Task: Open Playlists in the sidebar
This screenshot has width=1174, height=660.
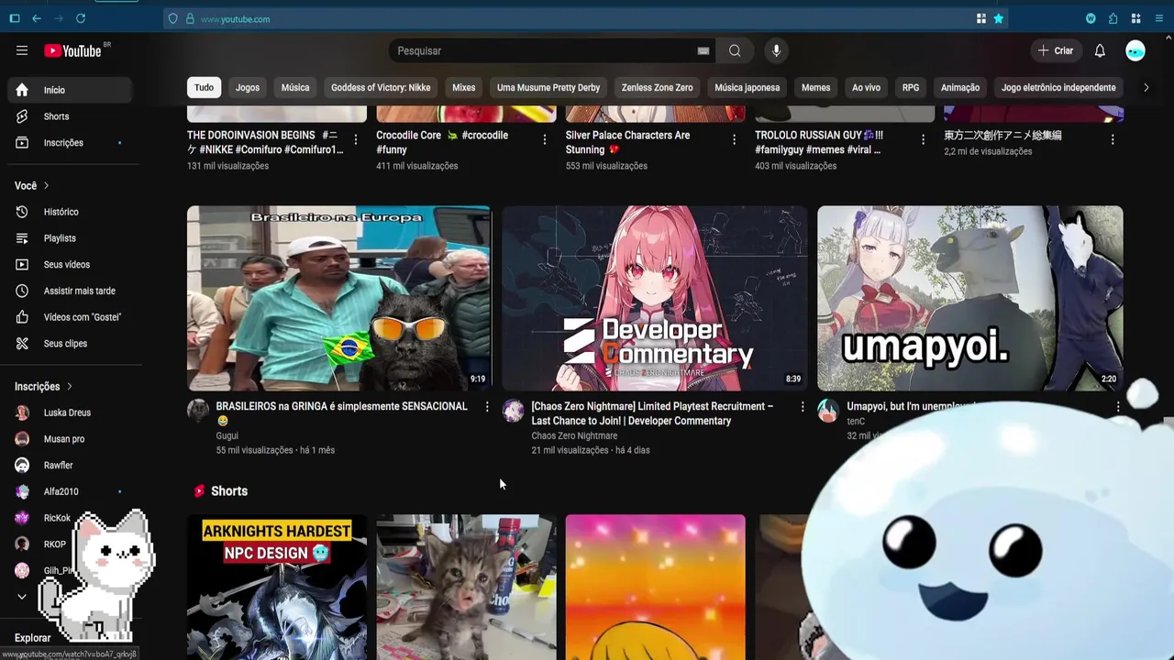Action: click(70, 238)
